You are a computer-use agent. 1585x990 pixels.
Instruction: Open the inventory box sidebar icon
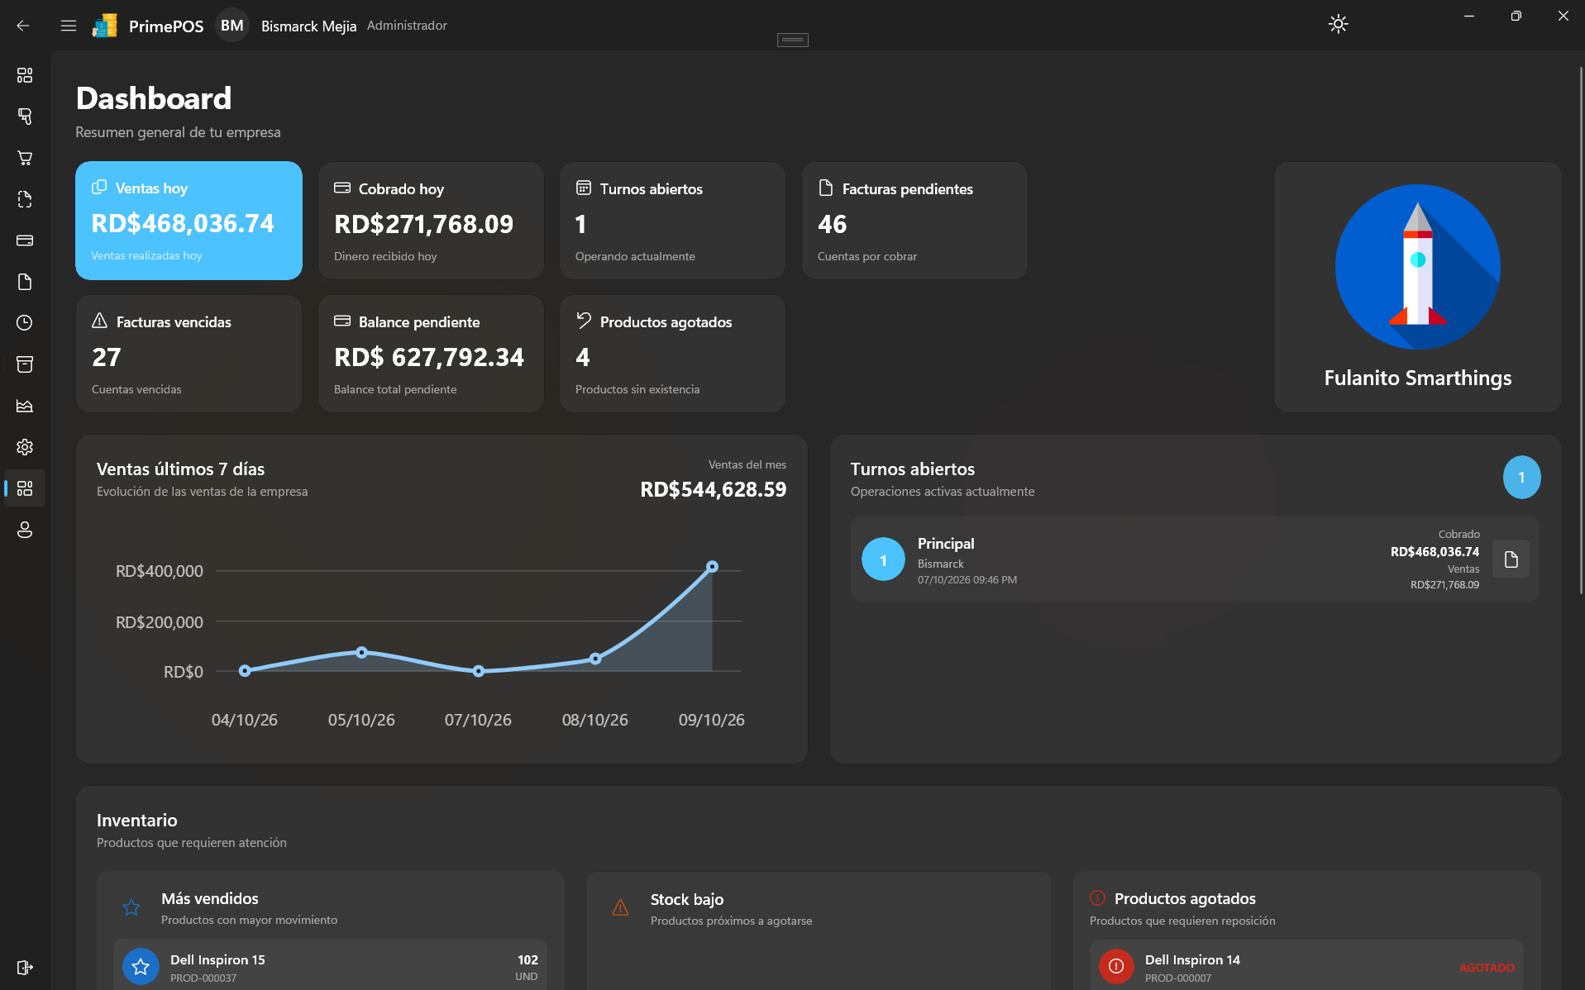[x=25, y=364]
